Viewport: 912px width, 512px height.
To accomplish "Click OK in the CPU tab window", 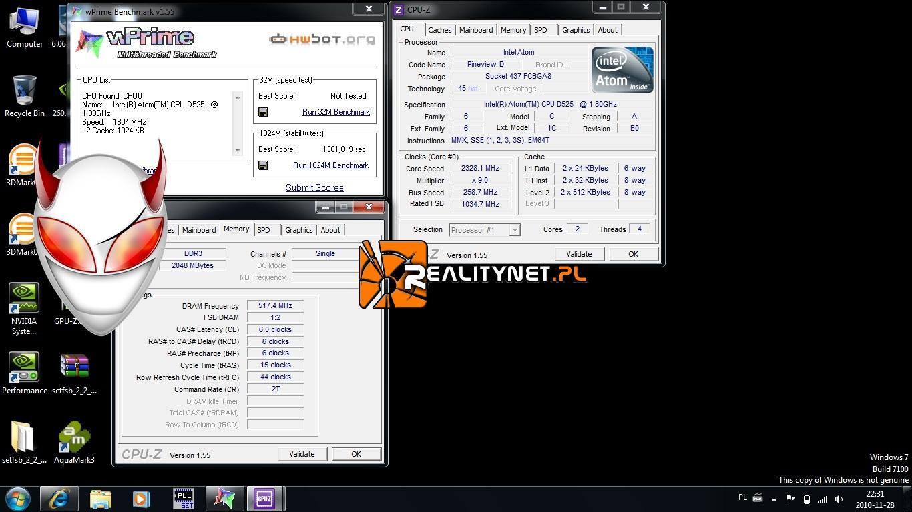I will [x=633, y=254].
